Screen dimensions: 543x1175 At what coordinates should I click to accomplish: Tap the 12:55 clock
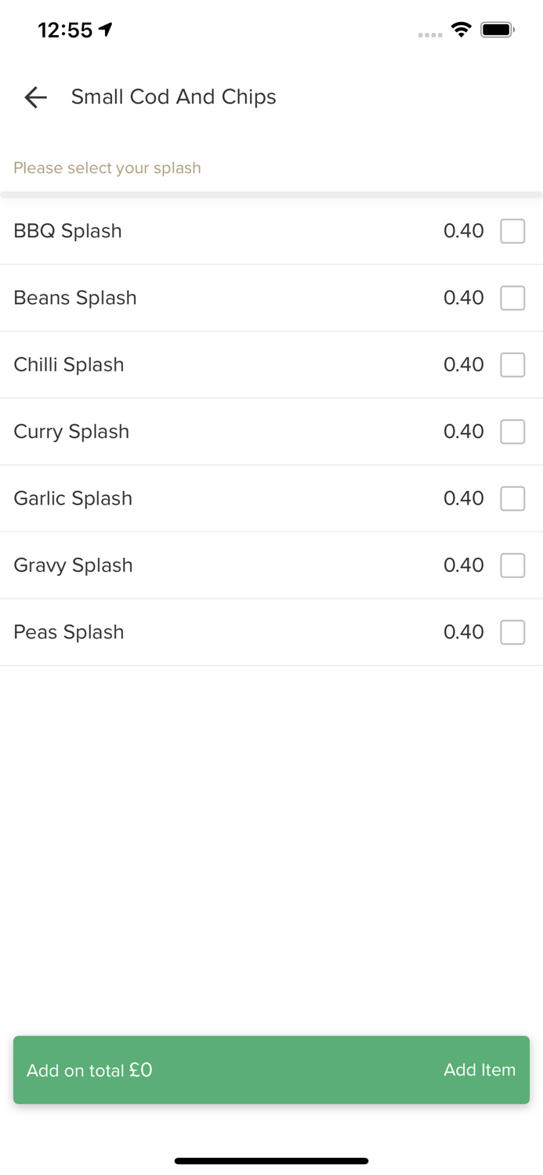[x=65, y=30]
